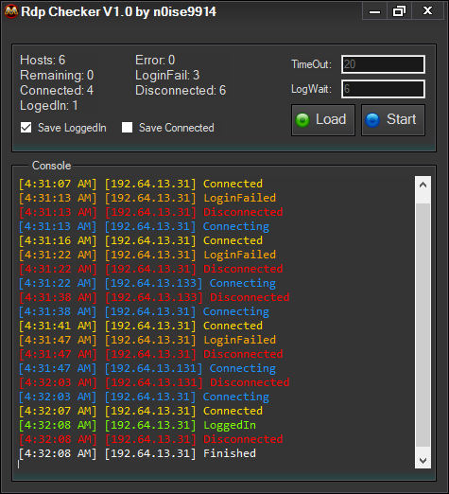Click the Save Connected label text

click(x=177, y=128)
